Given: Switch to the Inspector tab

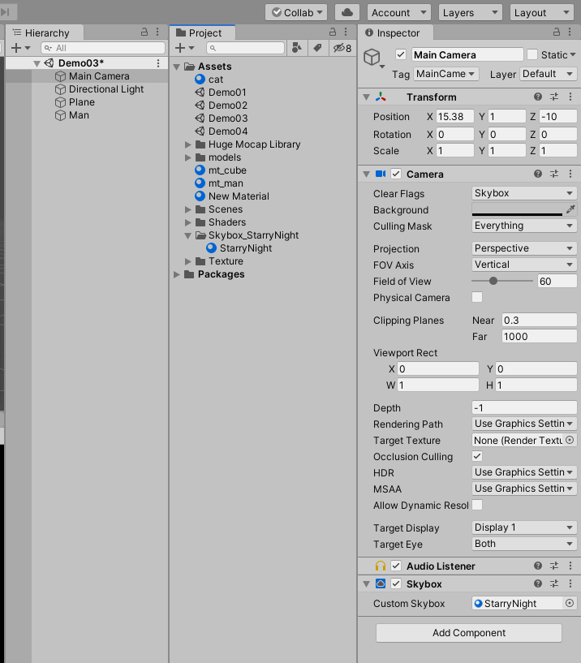Looking at the screenshot, I should (395, 32).
